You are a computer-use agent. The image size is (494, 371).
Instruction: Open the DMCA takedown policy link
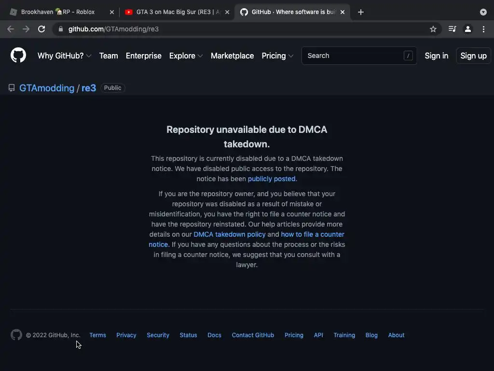click(x=229, y=234)
